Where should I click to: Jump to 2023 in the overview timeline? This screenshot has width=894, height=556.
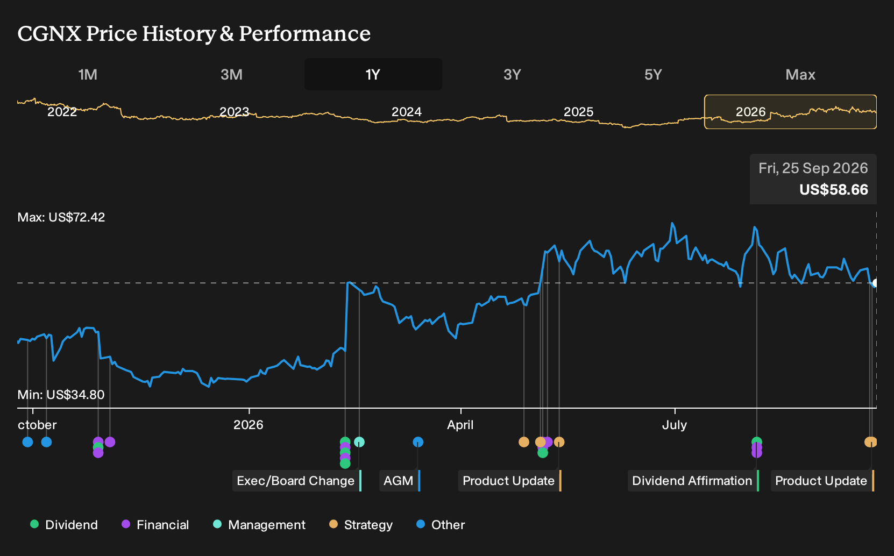(235, 112)
